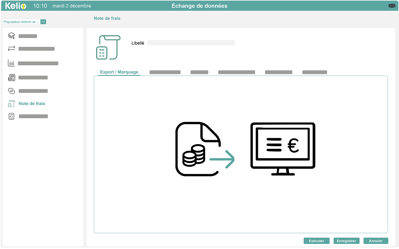
Task: Click the two-way arrows exchange icon
Action: [x=11, y=49]
